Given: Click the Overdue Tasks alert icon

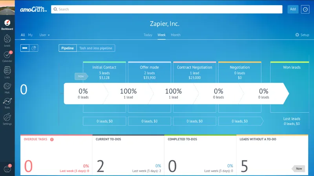Looking at the screenshot, I should tap(52, 139).
